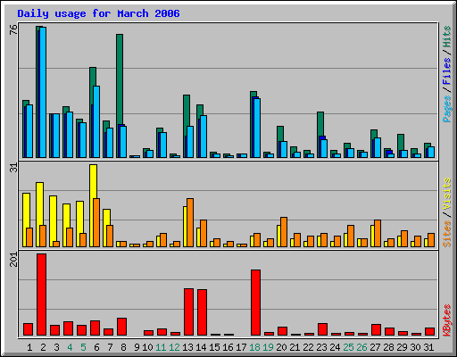This screenshot has height=357, width=457.
Task: Click day label "28" on the x-axis
Action: point(388,347)
